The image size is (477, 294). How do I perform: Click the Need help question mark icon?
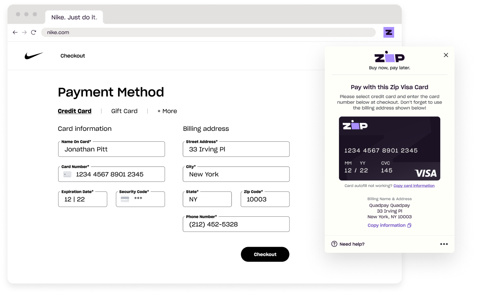(x=334, y=244)
